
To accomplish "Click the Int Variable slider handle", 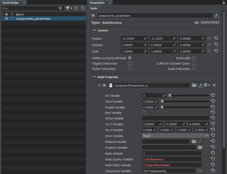I will pyautogui.click(x=170, y=95).
